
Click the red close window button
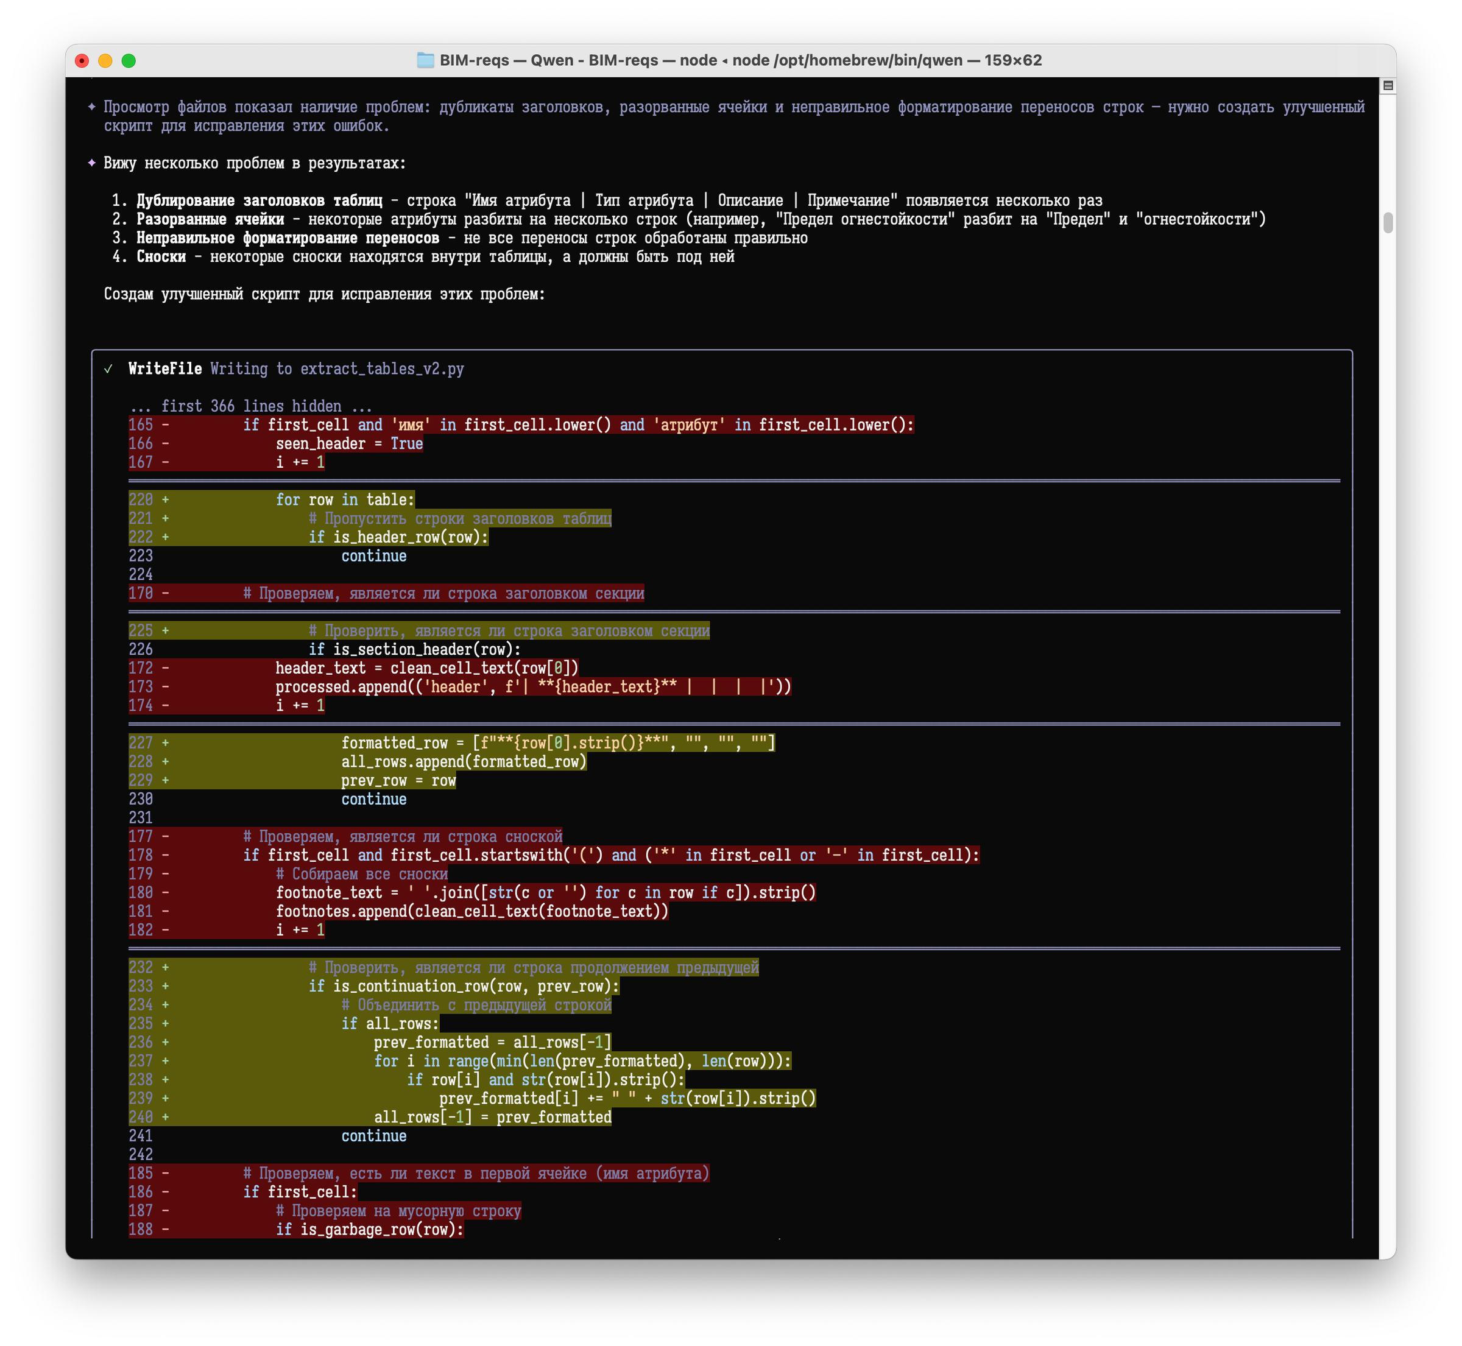[x=82, y=61]
